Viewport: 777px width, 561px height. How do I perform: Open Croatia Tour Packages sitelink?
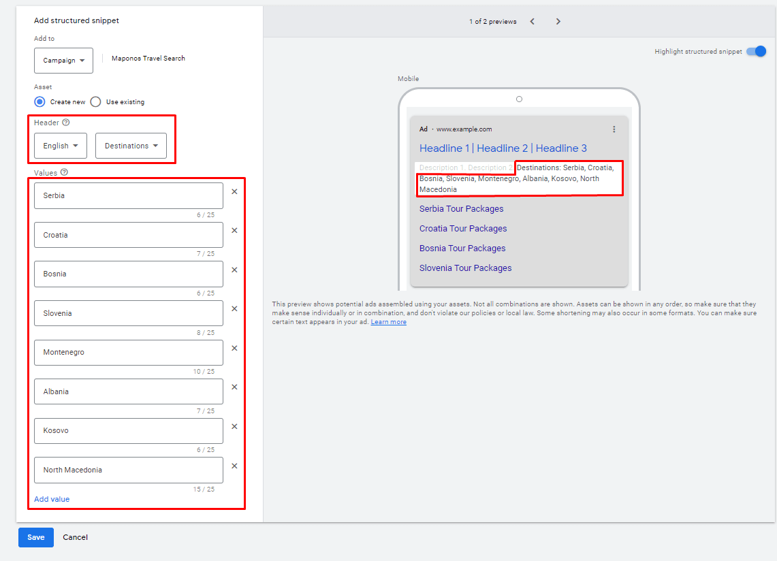[463, 229]
